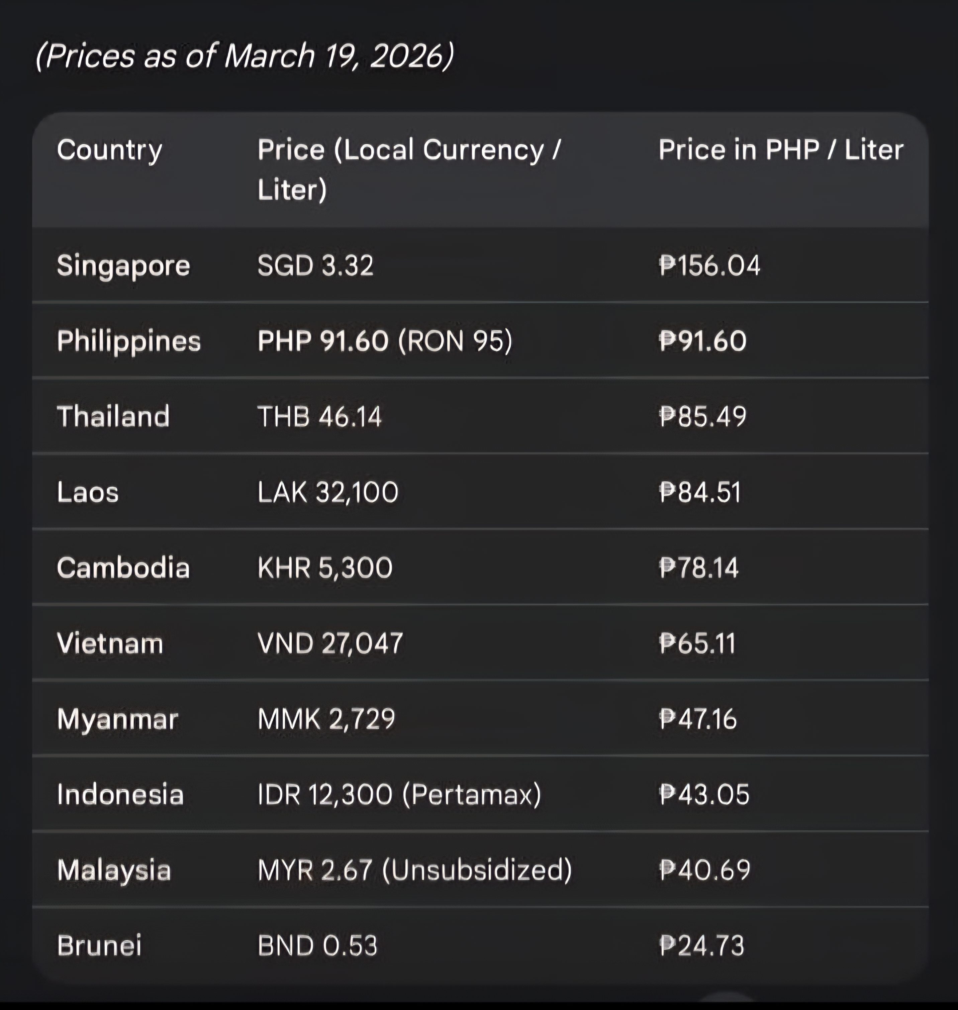The width and height of the screenshot is (958, 1010).
Task: Click the Price (Local Currency / Liter) header
Action: coord(408,170)
